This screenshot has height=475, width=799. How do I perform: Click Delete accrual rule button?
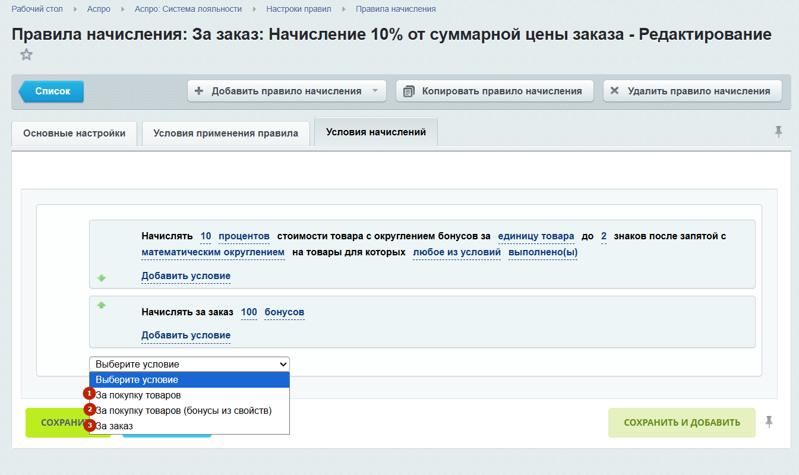coord(692,91)
